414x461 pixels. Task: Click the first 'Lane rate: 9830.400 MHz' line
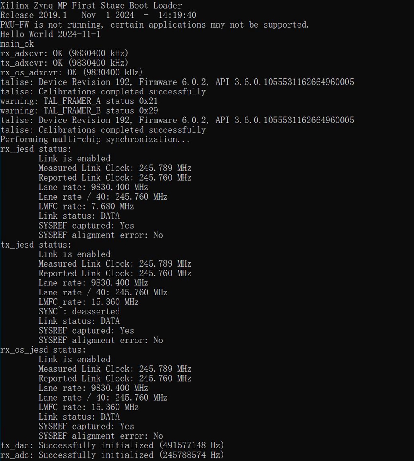[x=93, y=187]
